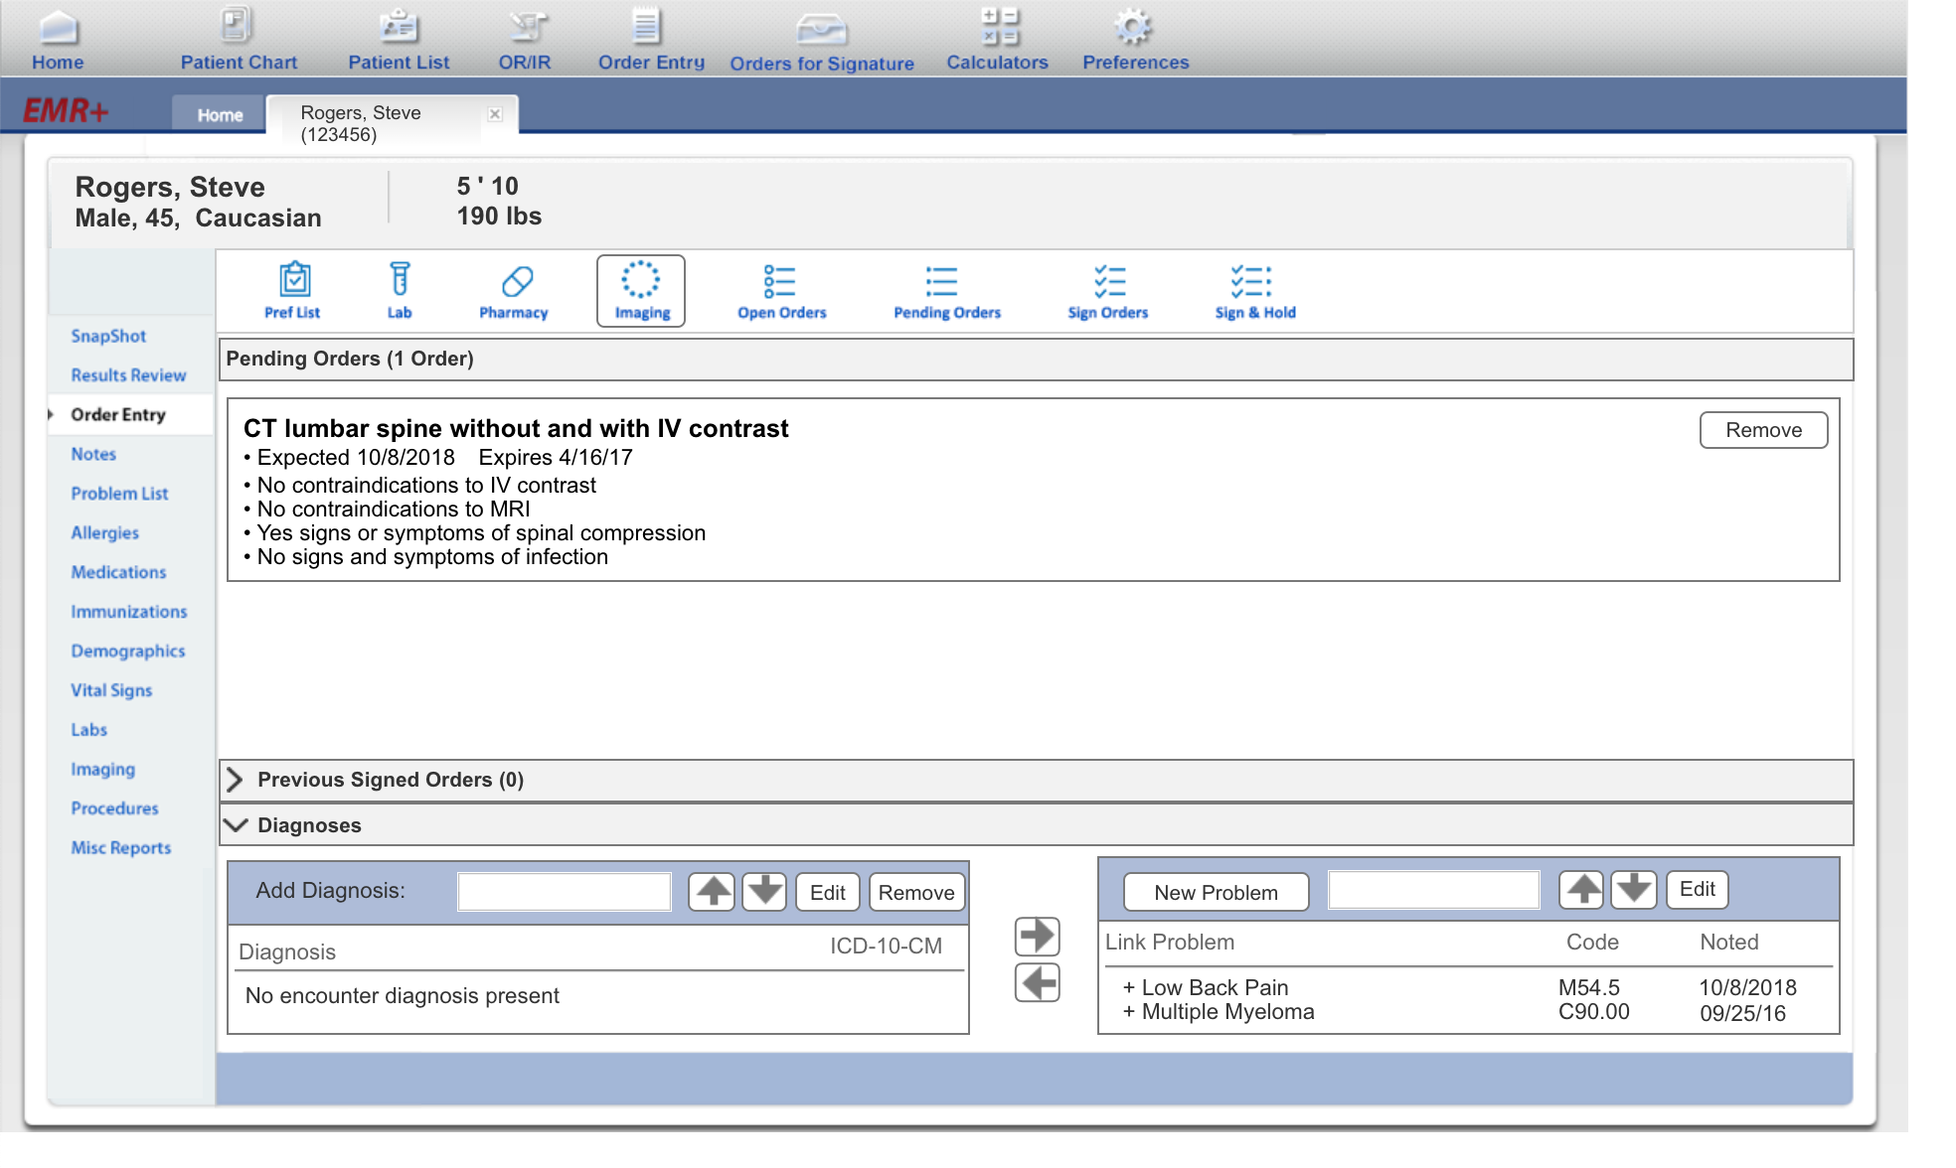Click Edit in the Add Diagnosis bar
This screenshot has height=1168, width=1956.
[827, 892]
